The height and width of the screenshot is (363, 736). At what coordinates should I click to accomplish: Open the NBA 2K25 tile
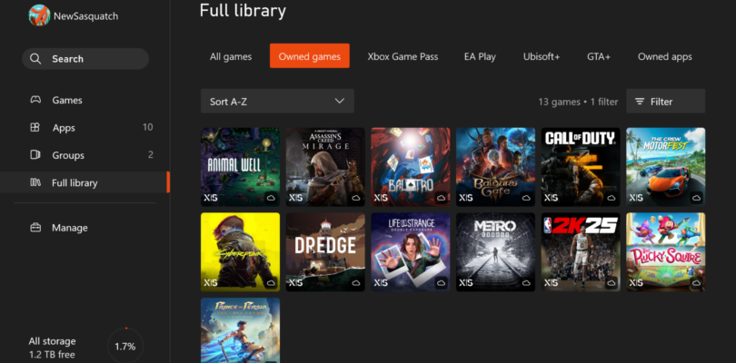[581, 252]
